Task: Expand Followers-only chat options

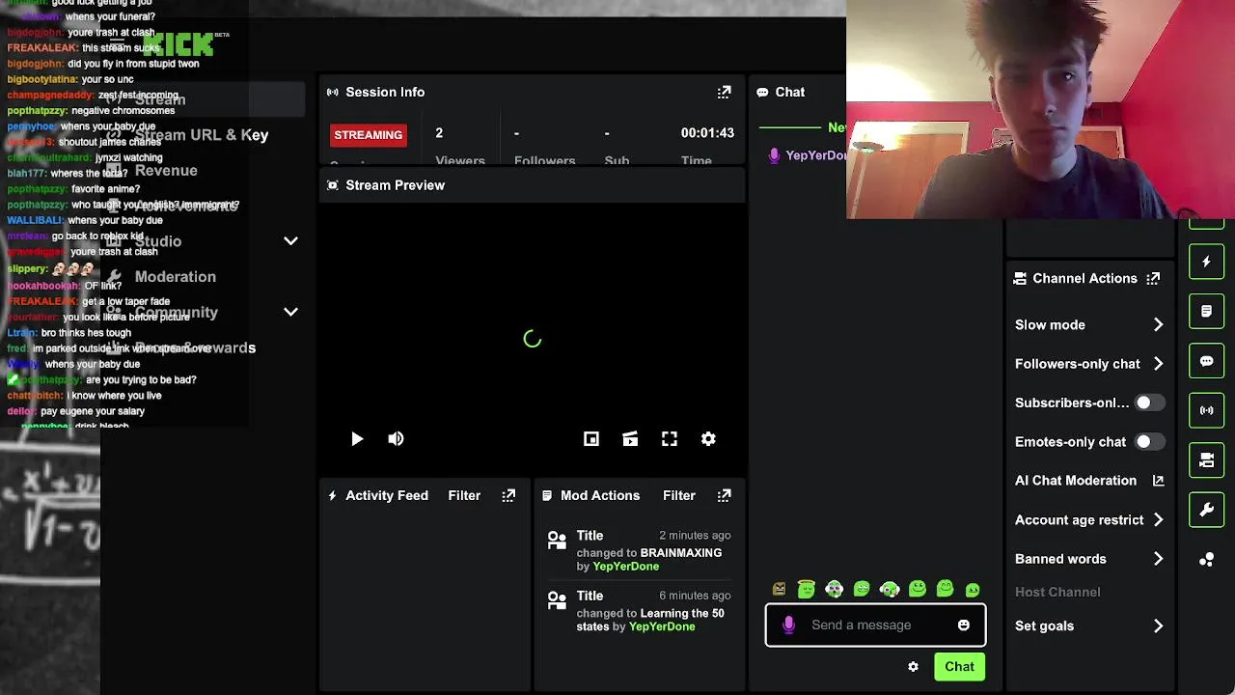Action: click(1158, 364)
